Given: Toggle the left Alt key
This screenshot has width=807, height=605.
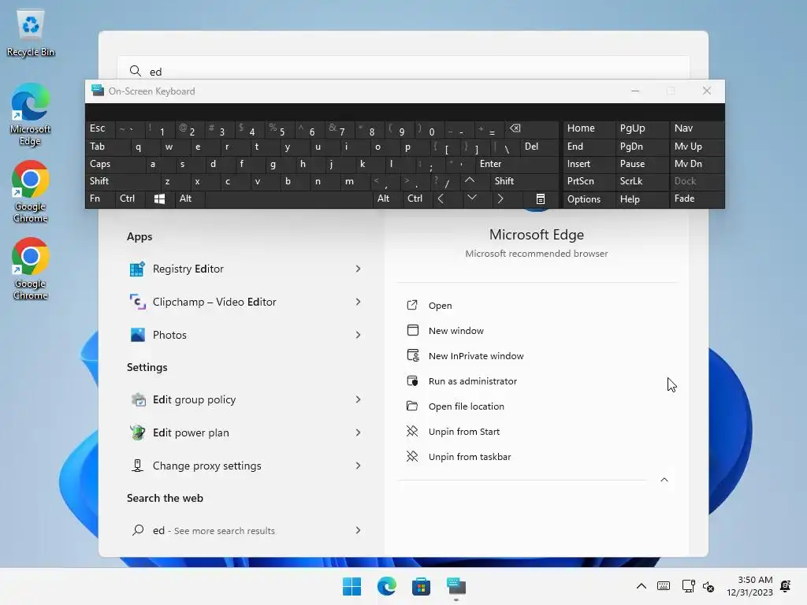Looking at the screenshot, I should coord(189,199).
